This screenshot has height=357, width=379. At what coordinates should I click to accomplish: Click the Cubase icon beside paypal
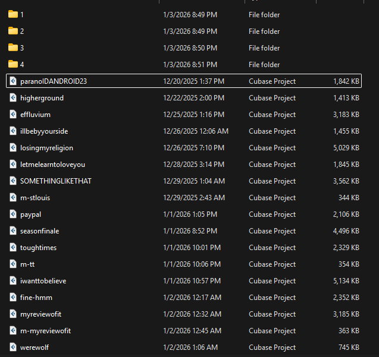13,214
